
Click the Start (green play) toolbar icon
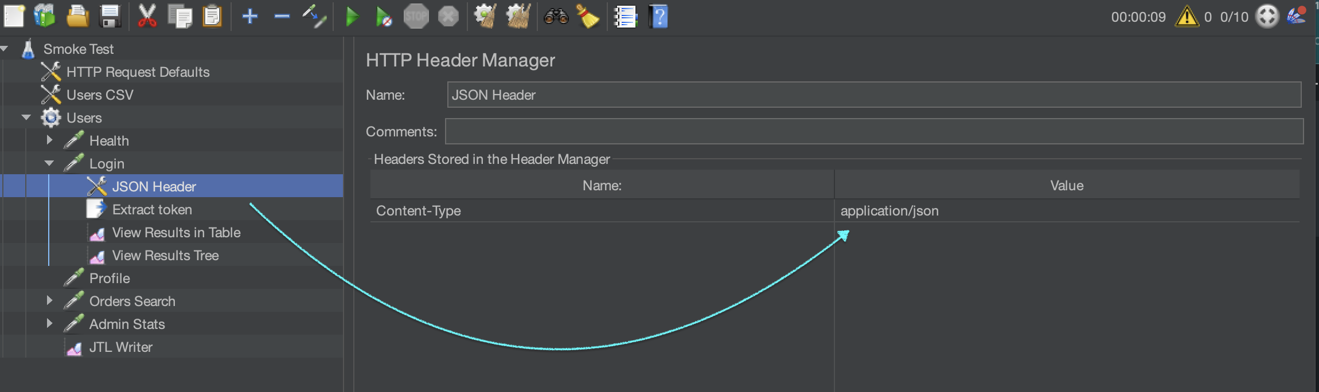pos(352,17)
